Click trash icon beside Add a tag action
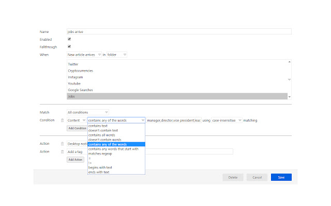This screenshot has width=331, height=206. click(x=63, y=151)
